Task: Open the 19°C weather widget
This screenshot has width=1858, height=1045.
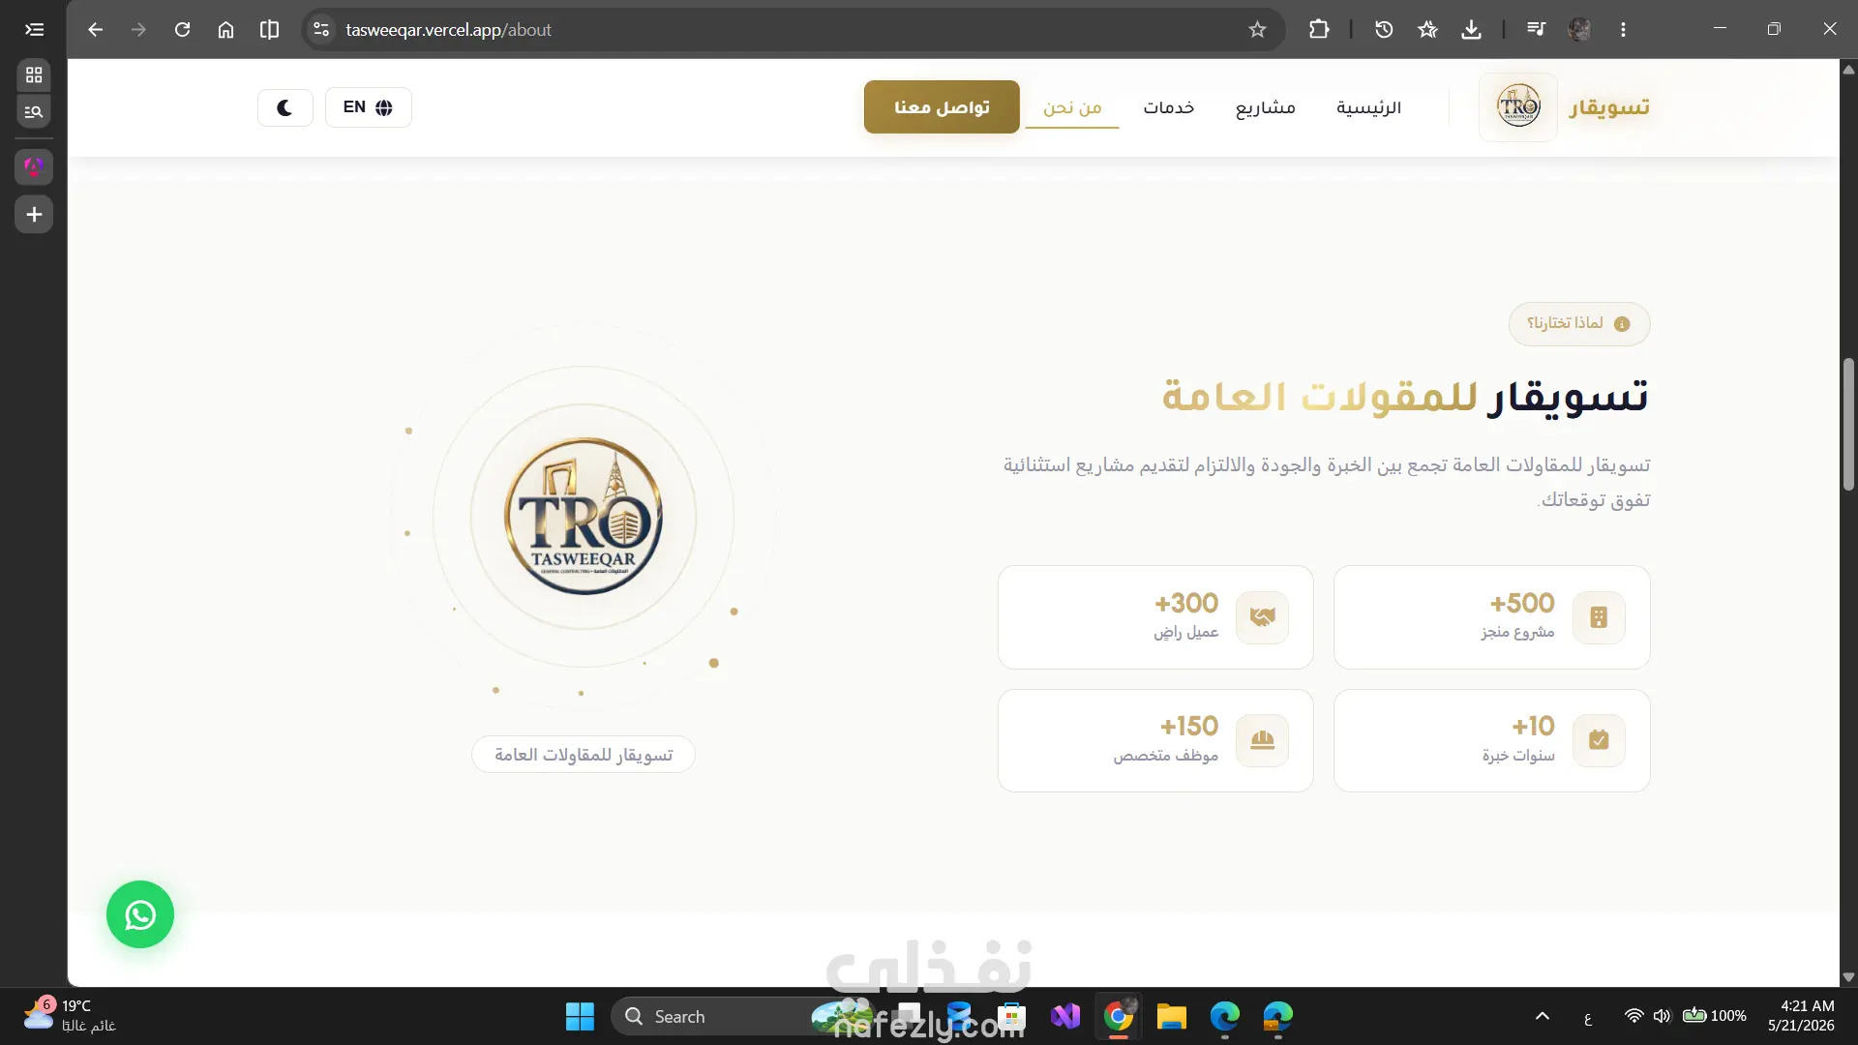Action: 70,1016
